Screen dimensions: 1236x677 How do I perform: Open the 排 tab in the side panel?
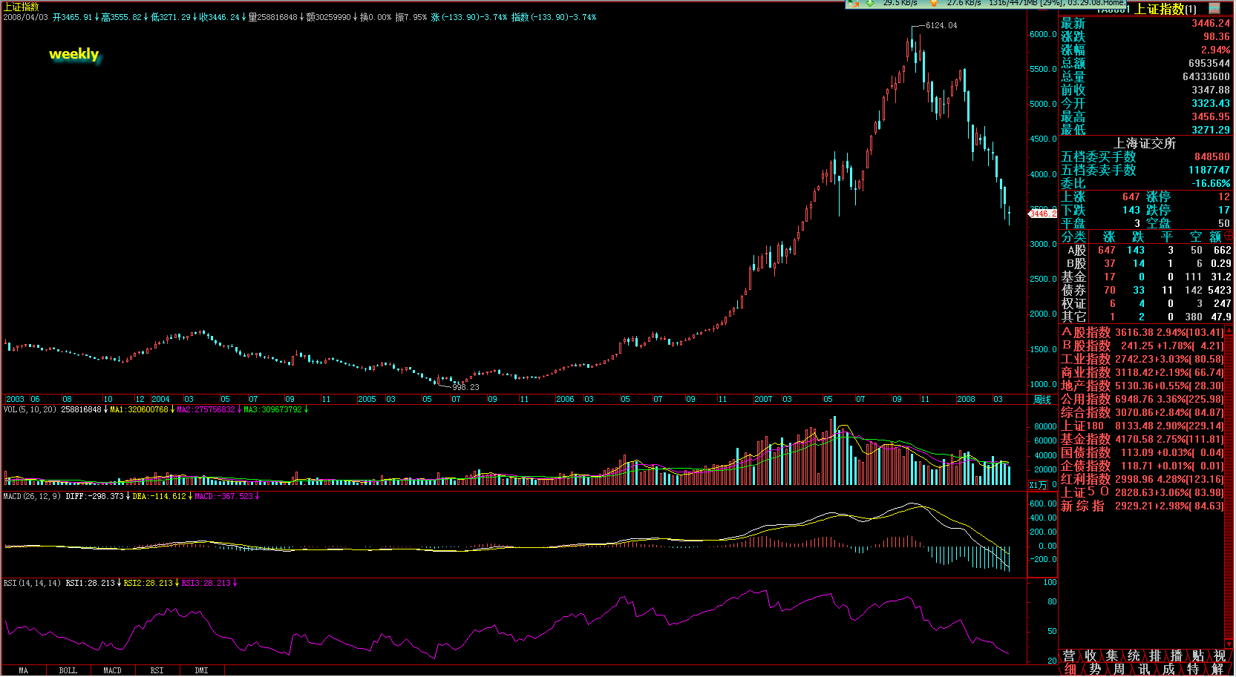1155,655
